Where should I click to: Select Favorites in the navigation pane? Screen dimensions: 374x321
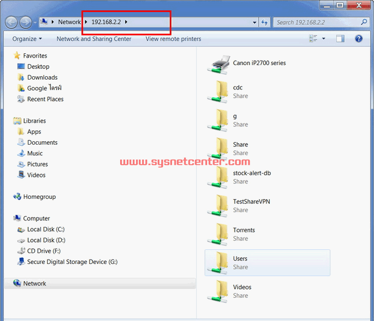(x=35, y=56)
